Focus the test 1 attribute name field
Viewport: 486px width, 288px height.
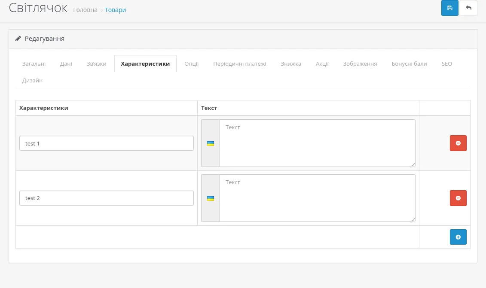106,143
